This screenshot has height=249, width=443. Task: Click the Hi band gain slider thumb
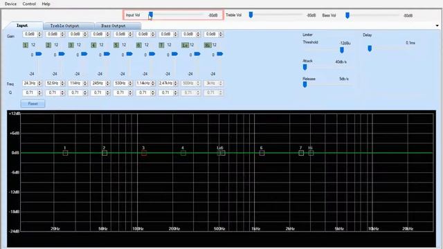coord(220,54)
